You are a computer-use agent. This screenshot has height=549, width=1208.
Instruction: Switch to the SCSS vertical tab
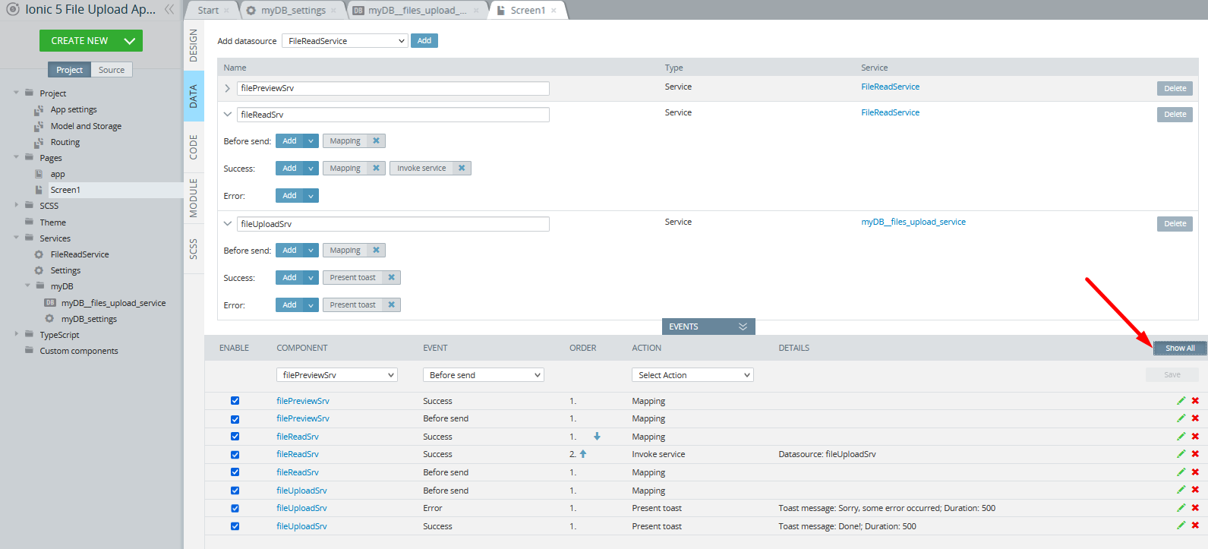tap(194, 249)
